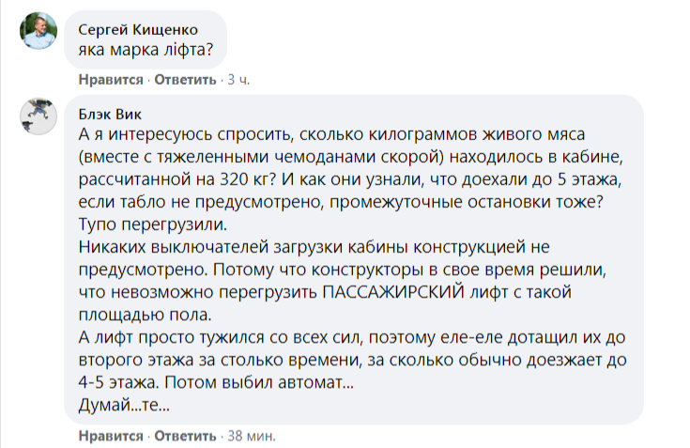Open Блэк Вик's profile by name
Screen dimensions: 690x448
109,115
